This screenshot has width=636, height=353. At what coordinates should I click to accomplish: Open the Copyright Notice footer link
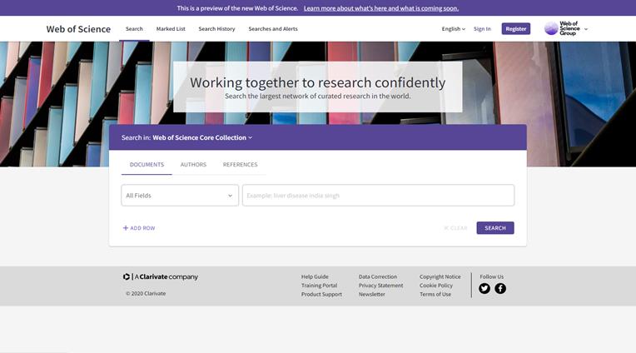tap(440, 276)
